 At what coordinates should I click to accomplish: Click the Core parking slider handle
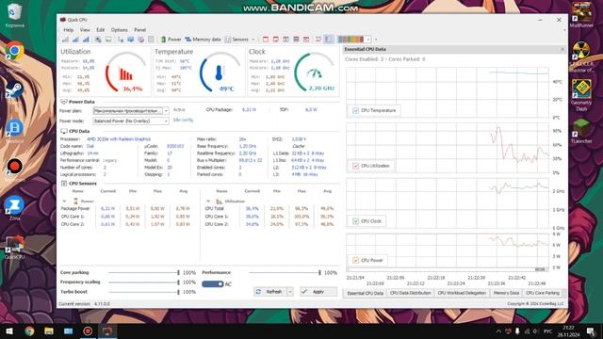[x=178, y=272]
